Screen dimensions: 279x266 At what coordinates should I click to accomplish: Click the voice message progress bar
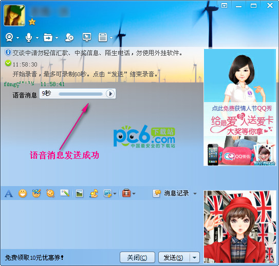point(81,94)
